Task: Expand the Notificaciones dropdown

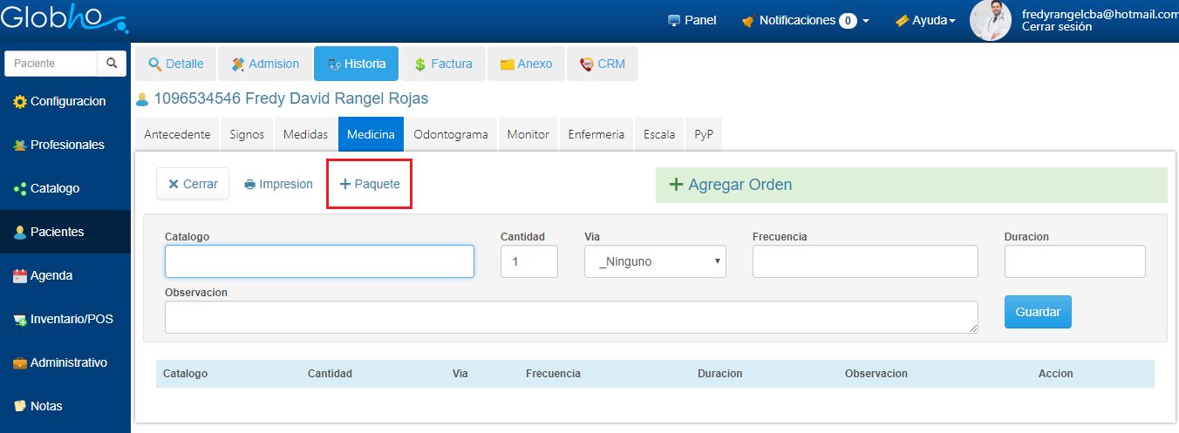Action: point(805,20)
